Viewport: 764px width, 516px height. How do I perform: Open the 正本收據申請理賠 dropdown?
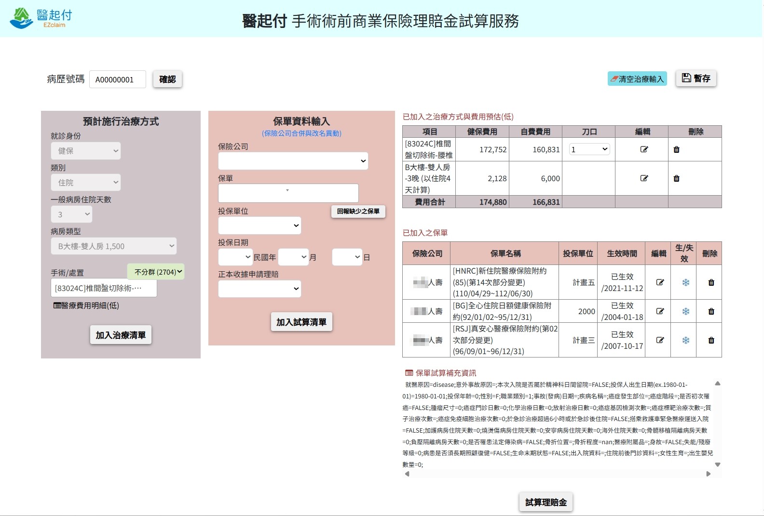pos(259,289)
